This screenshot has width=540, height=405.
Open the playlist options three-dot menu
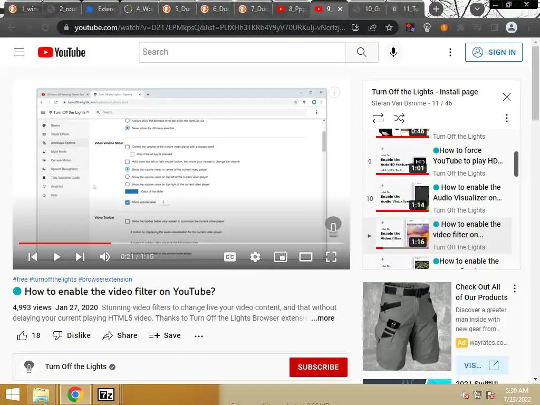507,118
